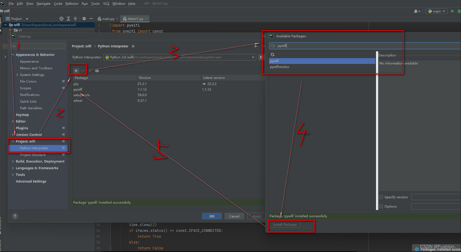Collapse the Appearance & Behavior section

[x=13, y=55]
